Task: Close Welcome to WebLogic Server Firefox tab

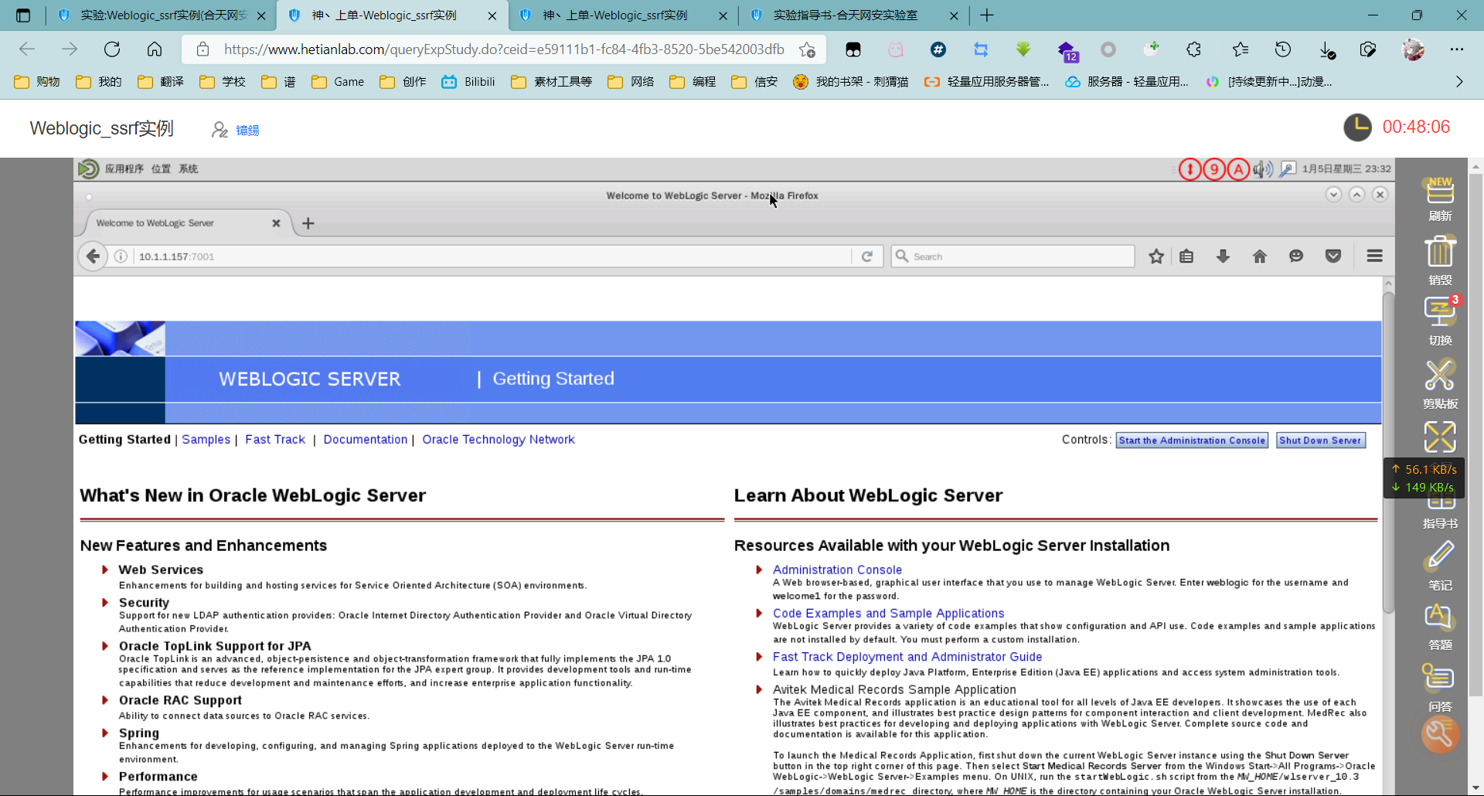Action: click(276, 223)
